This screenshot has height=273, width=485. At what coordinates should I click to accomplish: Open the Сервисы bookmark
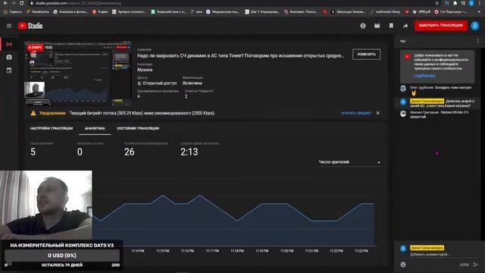coord(13,12)
